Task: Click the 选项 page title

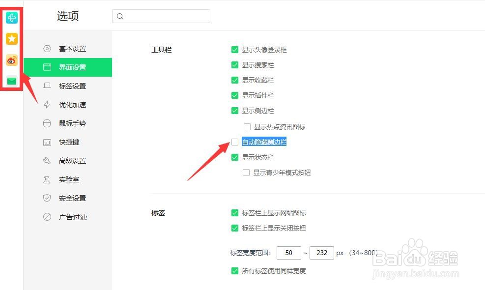Action: coord(68,16)
